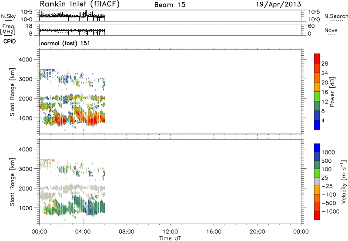This screenshot has height=241, width=348.
Task: Click the '4000' tick of the velocity panel
Action: point(25,149)
